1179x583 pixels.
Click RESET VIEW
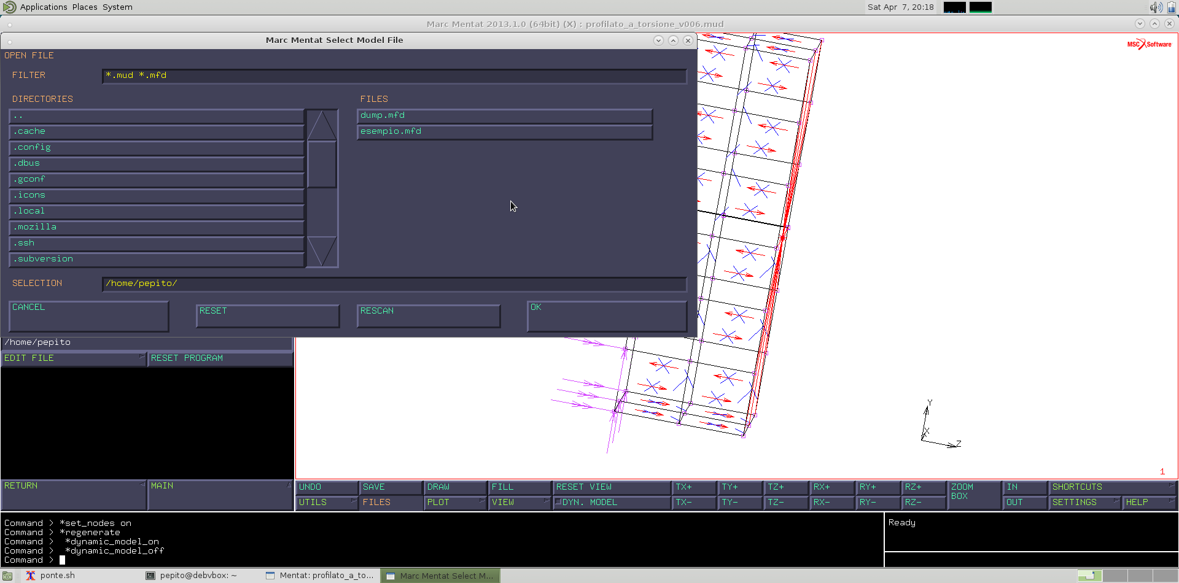612,487
